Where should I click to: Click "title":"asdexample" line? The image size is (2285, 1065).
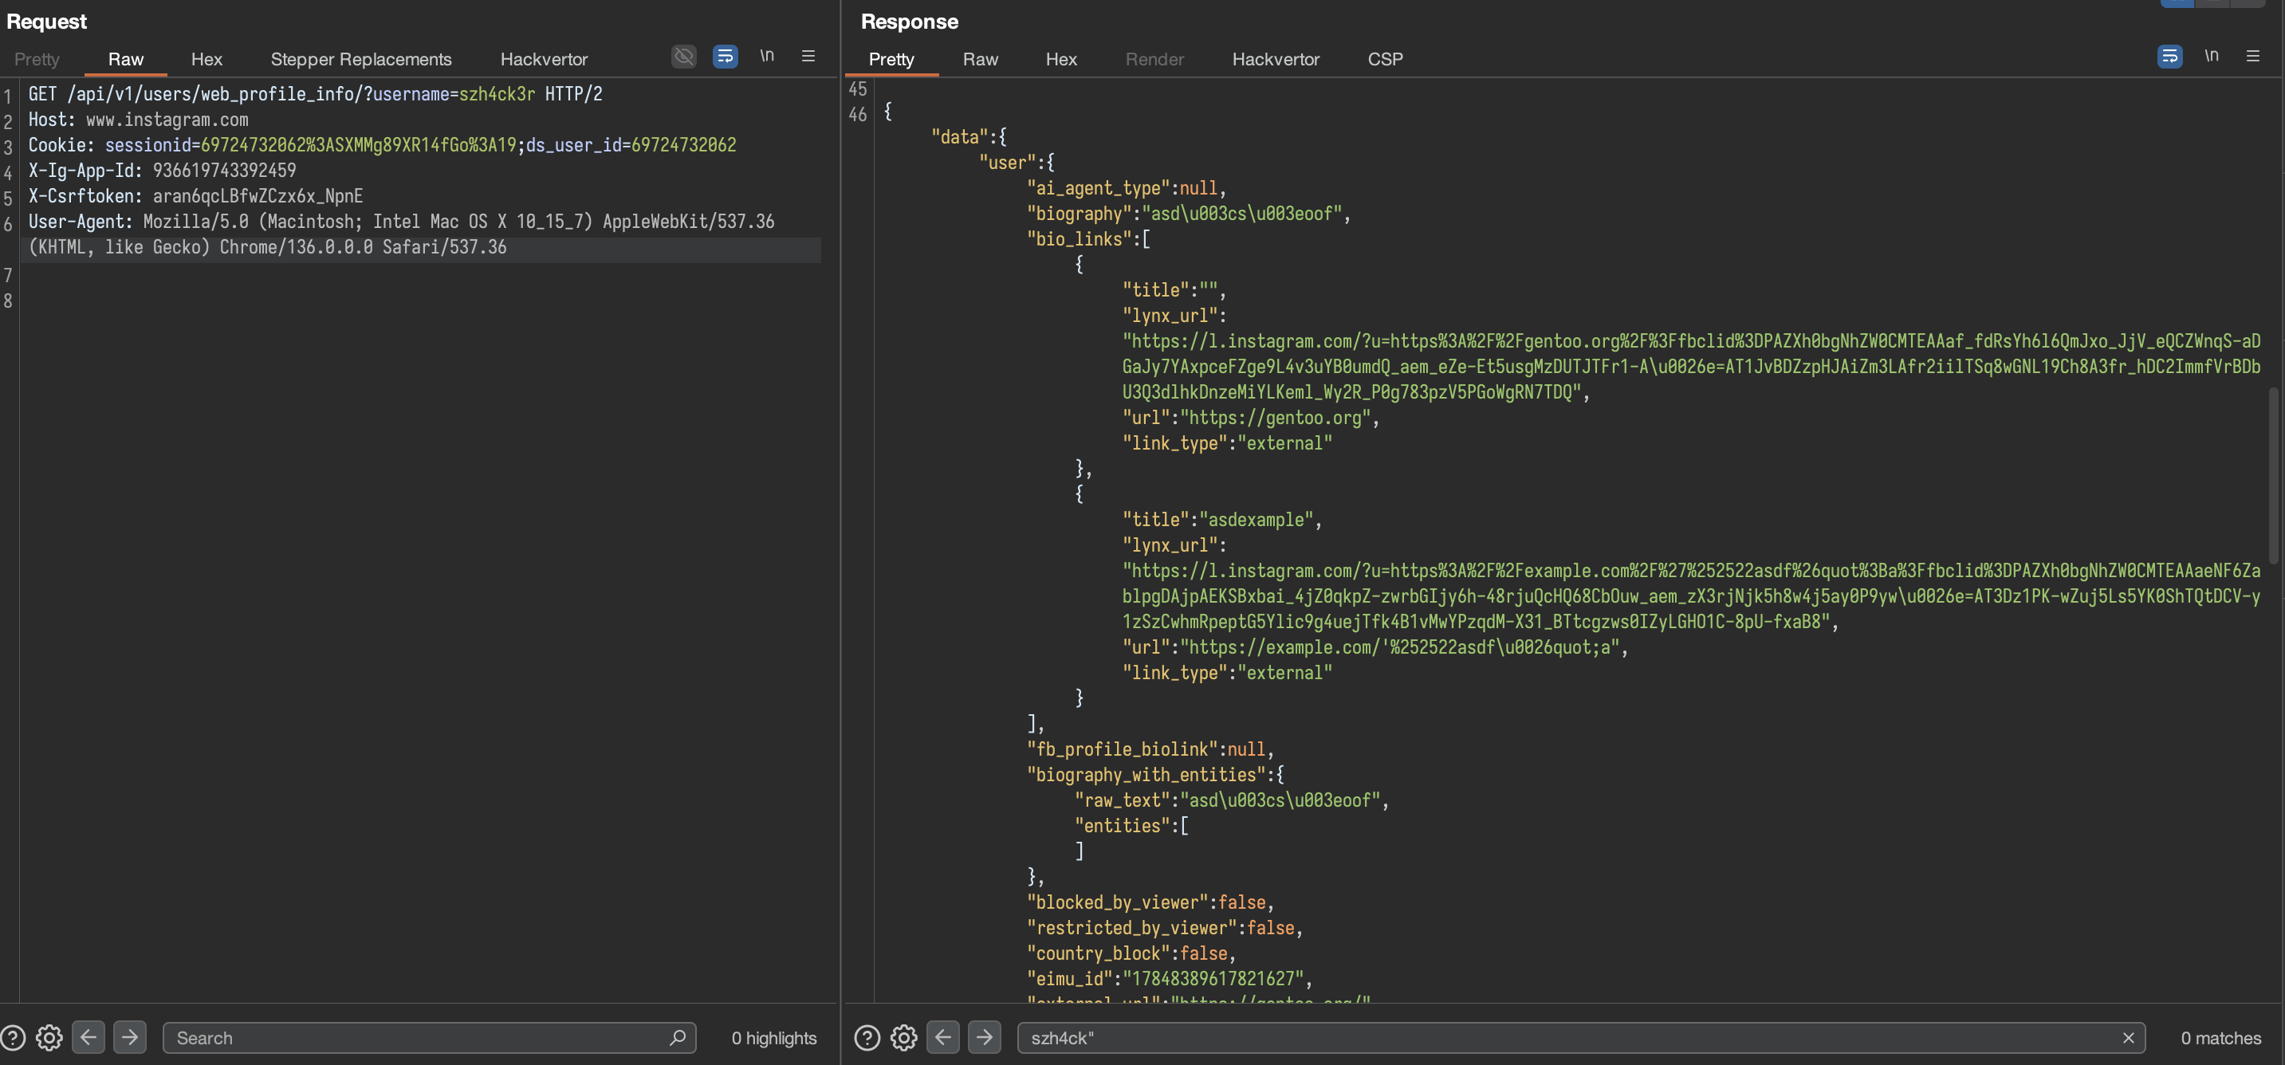tap(1222, 520)
